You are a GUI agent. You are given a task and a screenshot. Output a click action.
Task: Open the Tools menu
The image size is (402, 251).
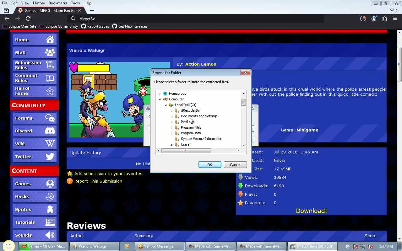point(75,3)
